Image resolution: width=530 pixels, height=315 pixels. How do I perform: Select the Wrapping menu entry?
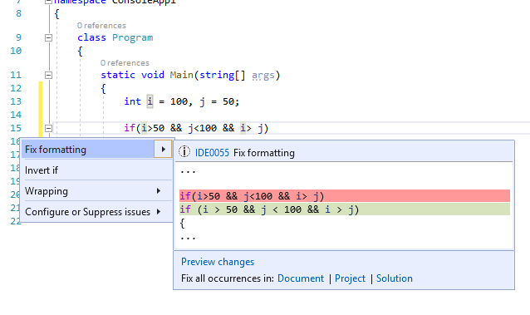[96, 191]
